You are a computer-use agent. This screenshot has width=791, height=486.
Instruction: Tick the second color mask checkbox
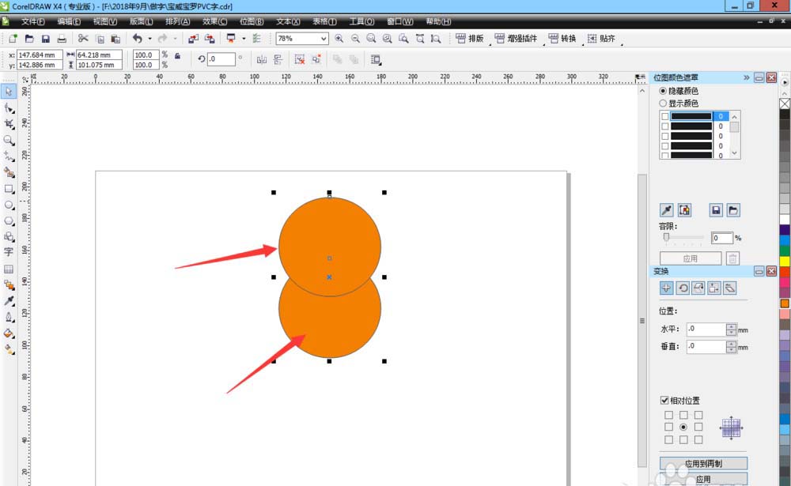click(x=665, y=126)
